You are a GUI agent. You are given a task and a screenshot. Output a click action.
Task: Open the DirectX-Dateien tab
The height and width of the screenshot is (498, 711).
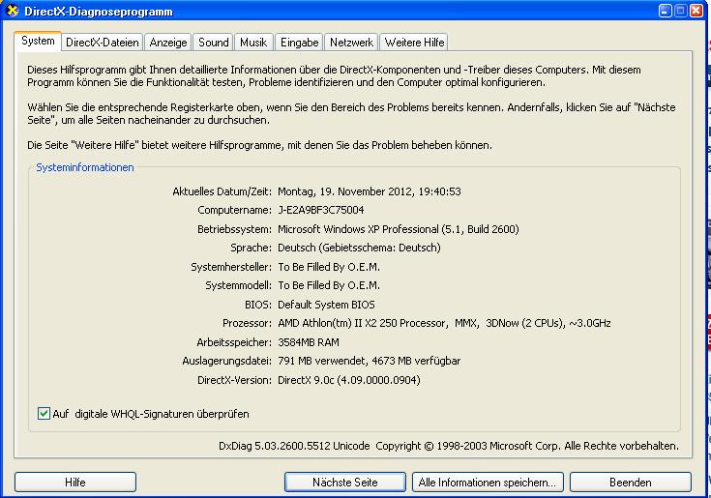point(102,43)
